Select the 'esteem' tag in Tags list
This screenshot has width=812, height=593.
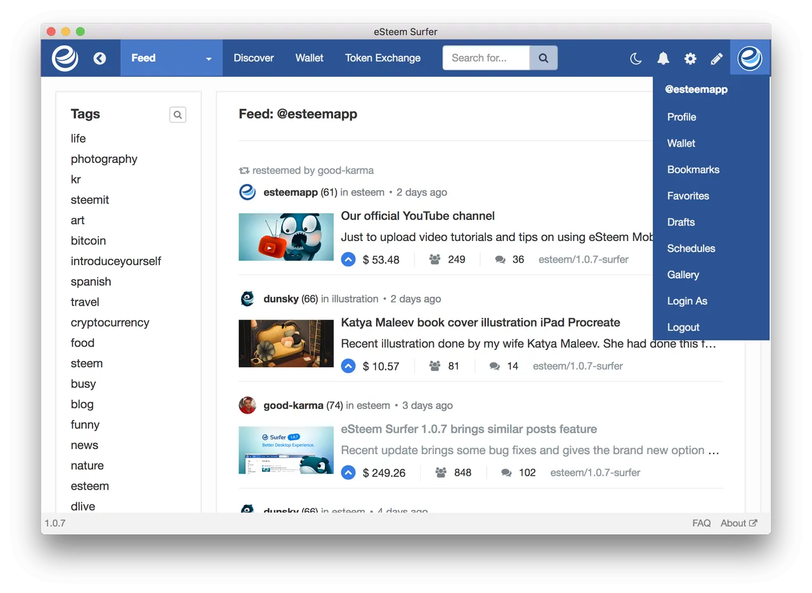pyautogui.click(x=89, y=486)
